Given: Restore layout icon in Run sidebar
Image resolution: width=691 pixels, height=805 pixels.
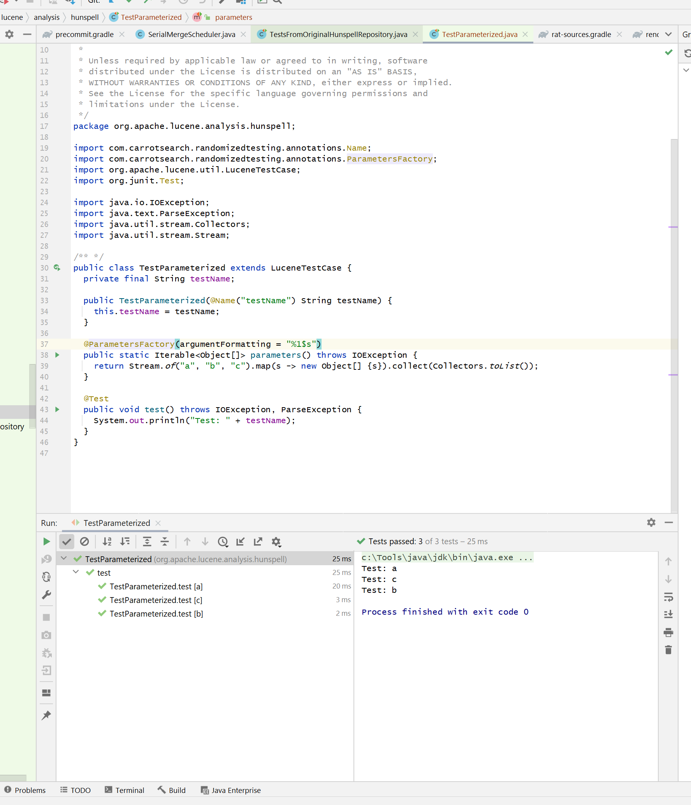Looking at the screenshot, I should 46,693.
